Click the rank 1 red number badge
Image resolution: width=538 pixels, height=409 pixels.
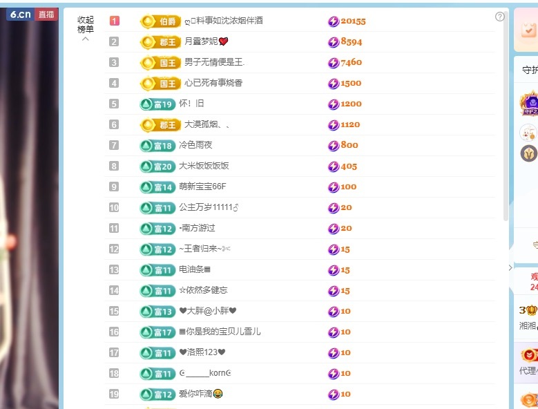click(114, 21)
